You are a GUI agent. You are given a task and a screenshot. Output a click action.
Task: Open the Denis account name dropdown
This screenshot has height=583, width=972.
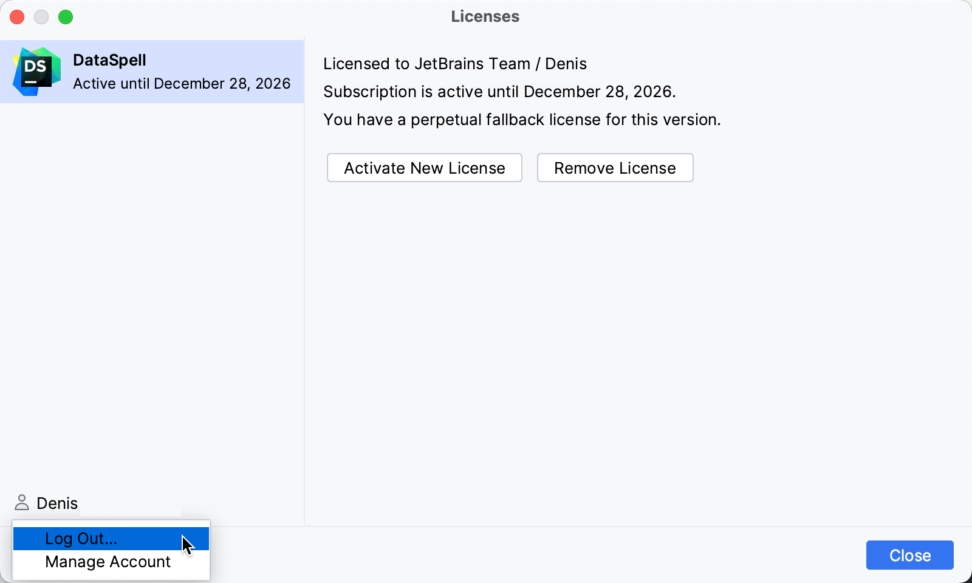point(57,503)
